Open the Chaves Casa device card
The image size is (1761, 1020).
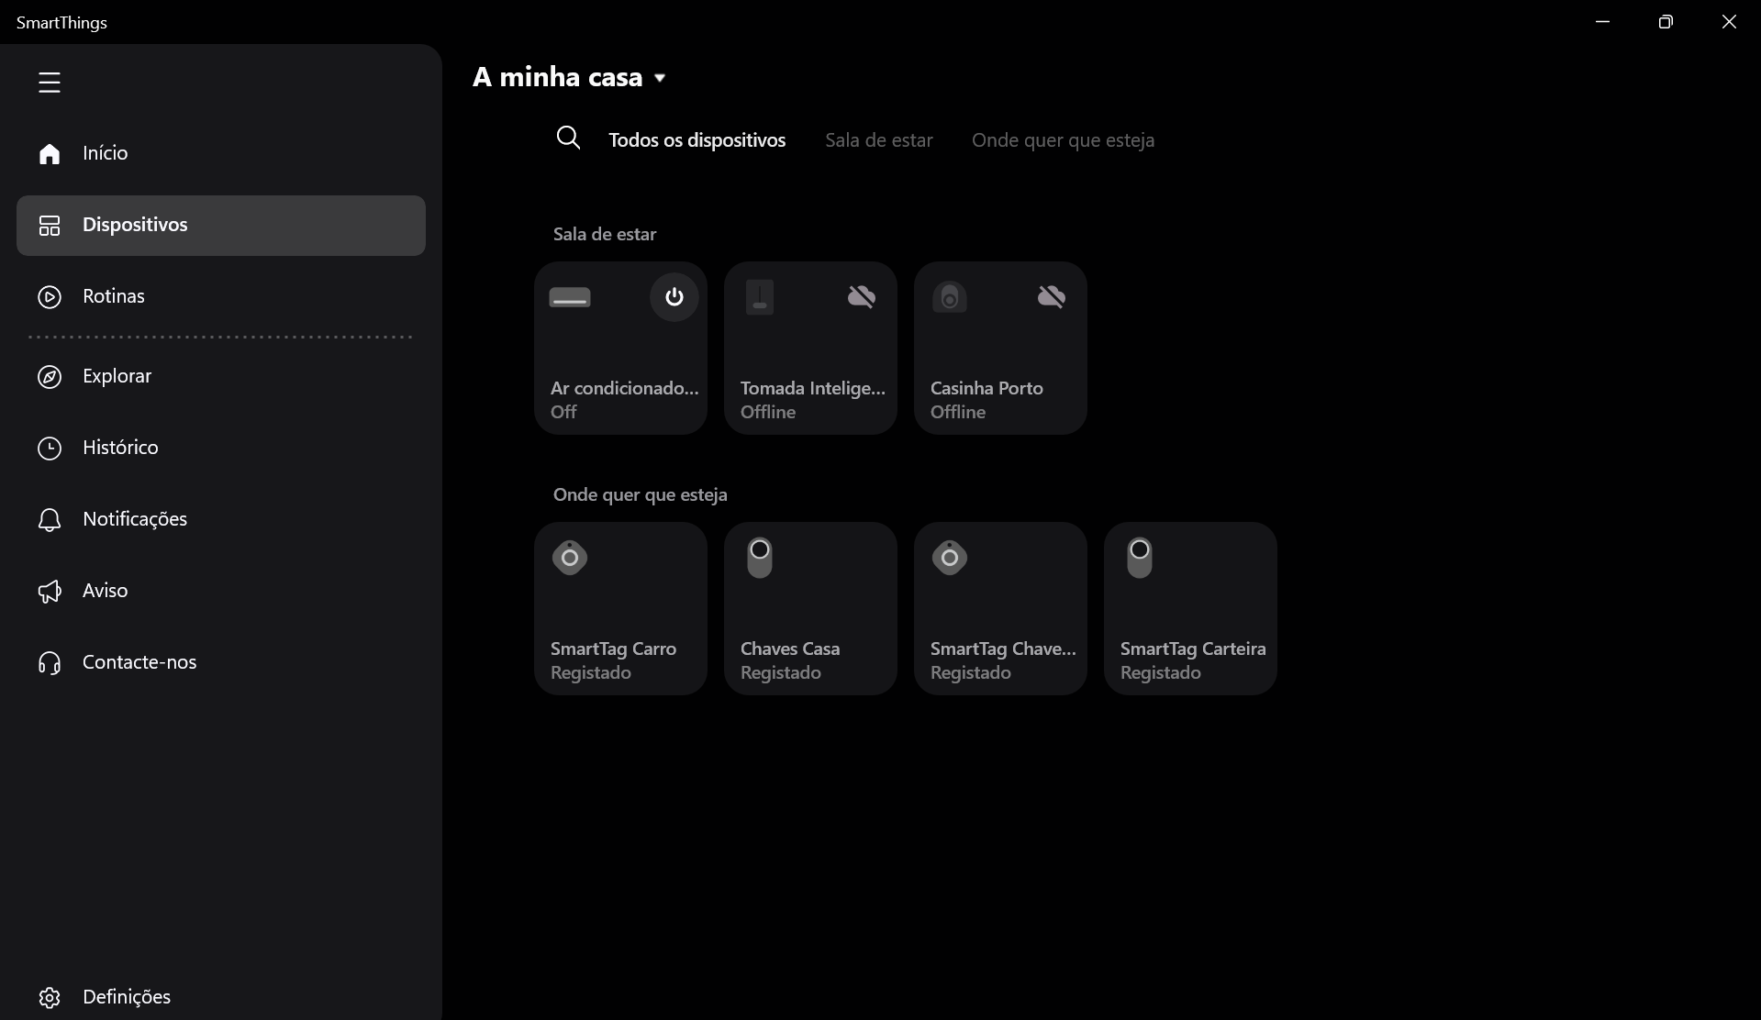coord(810,608)
